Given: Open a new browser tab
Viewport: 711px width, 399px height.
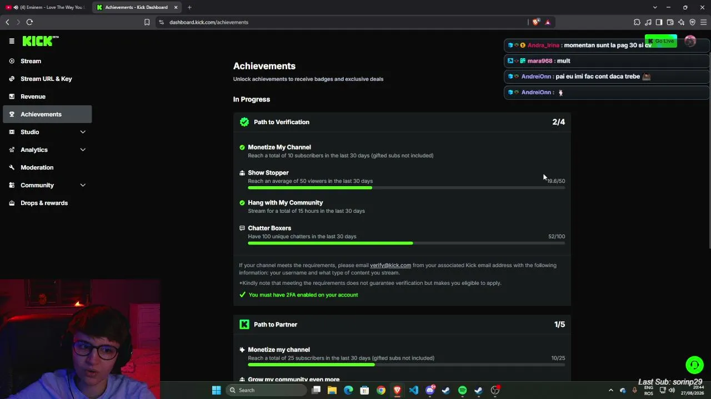Looking at the screenshot, I should point(189,7).
